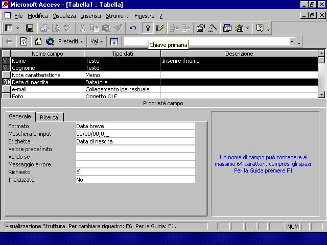
Task: Click the Valido se field
Action: [135, 157]
